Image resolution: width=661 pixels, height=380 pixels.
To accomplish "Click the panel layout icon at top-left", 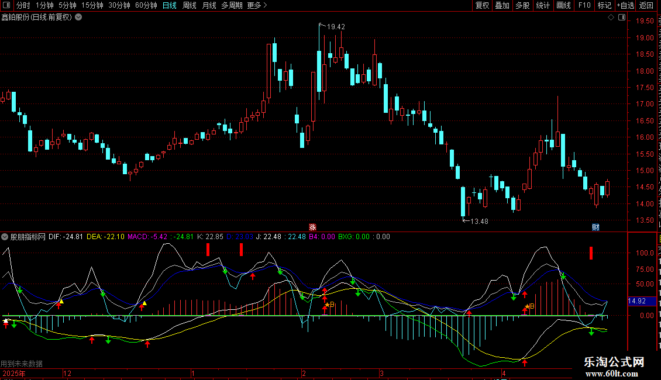I will pos(6,5).
